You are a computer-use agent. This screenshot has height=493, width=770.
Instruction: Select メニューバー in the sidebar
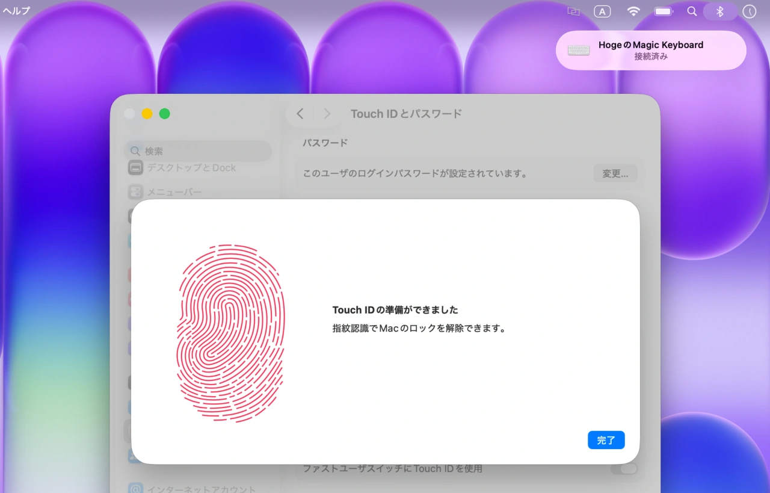(x=174, y=192)
